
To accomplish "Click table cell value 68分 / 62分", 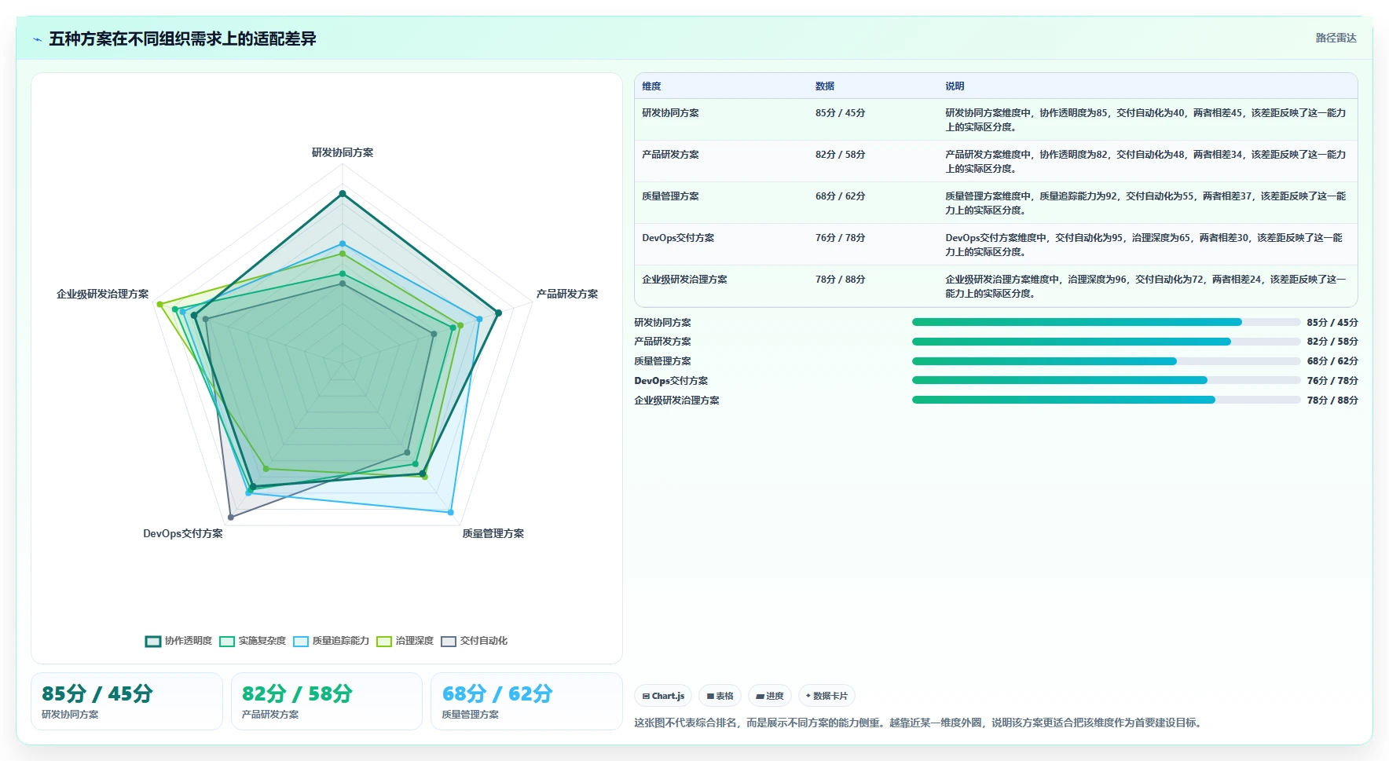I will tap(840, 196).
